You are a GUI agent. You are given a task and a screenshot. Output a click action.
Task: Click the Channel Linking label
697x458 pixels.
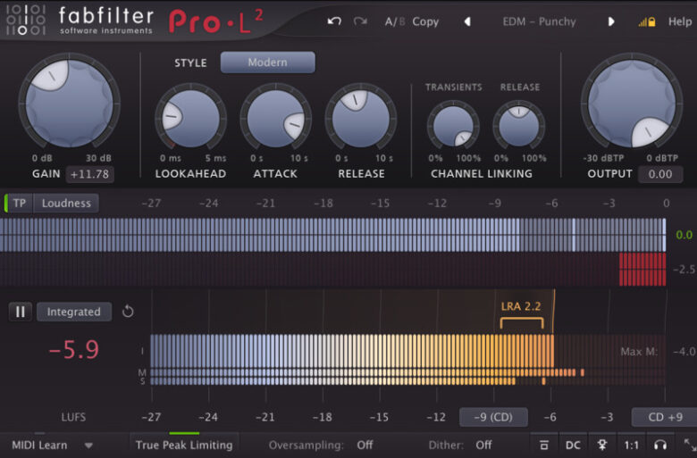[482, 174]
